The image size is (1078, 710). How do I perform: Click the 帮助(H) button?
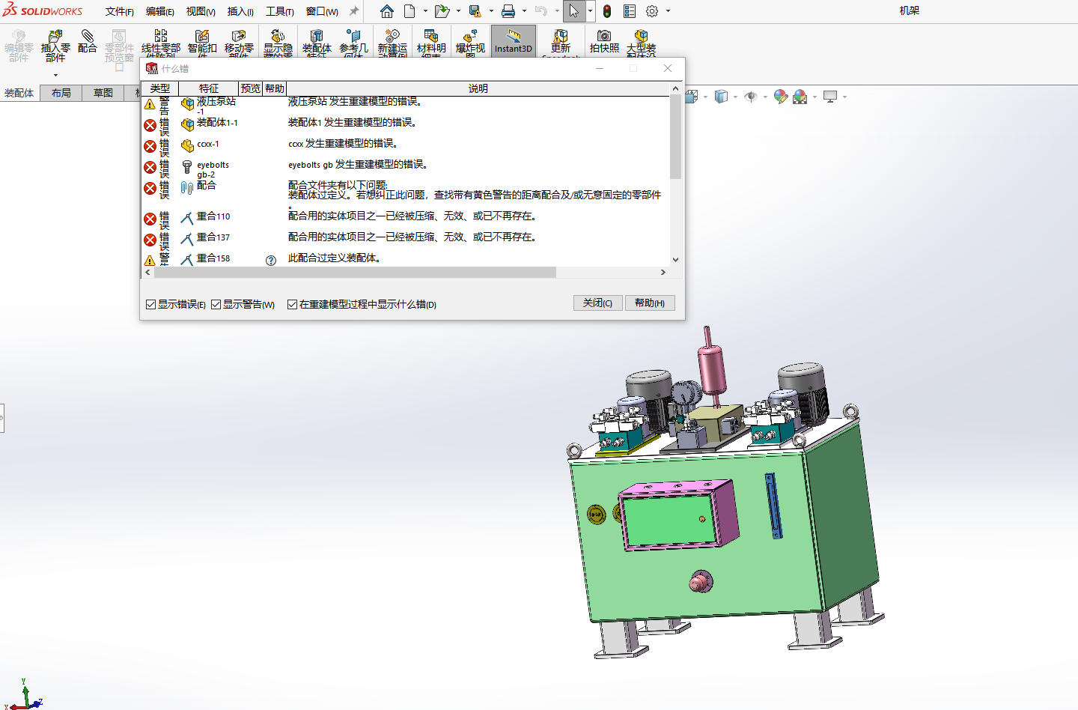point(650,303)
